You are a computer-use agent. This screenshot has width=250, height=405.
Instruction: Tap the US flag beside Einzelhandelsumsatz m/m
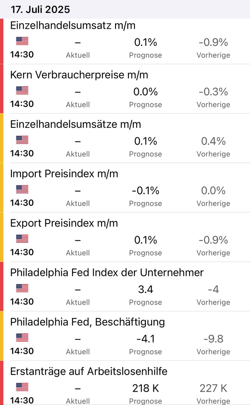(22, 41)
